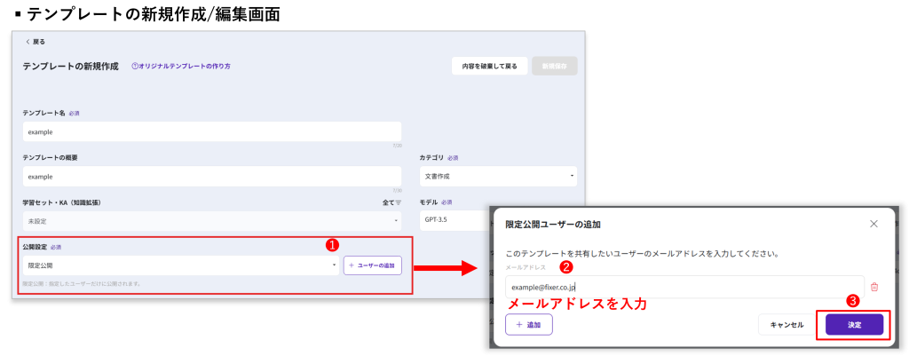Expand the カテゴリ dropdown showing 文書作成
909x356 pixels.
(x=497, y=177)
